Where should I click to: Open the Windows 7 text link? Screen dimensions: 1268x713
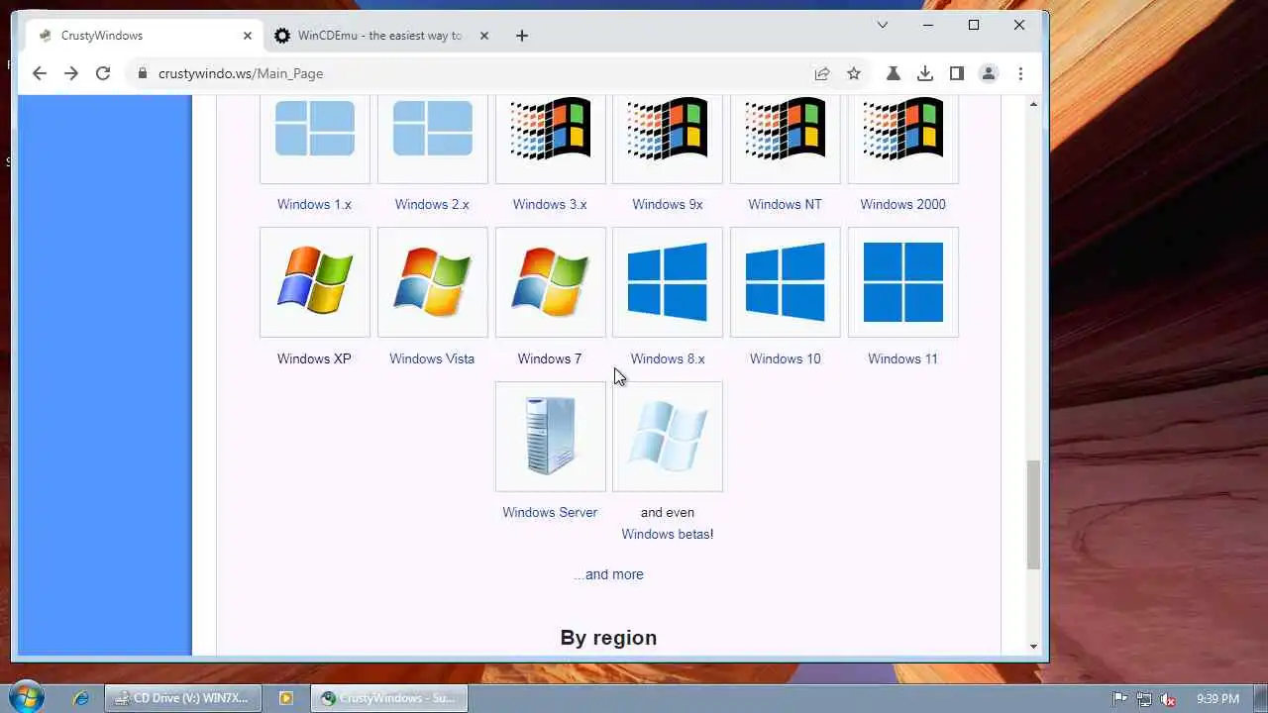coord(550,358)
